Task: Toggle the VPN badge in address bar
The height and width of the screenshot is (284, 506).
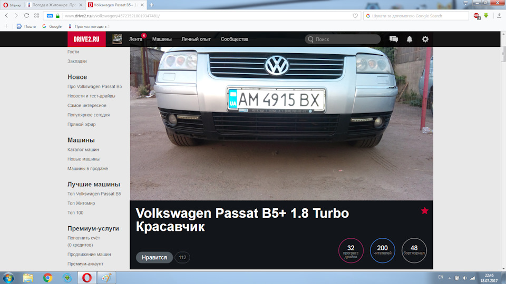Action: coord(50,16)
